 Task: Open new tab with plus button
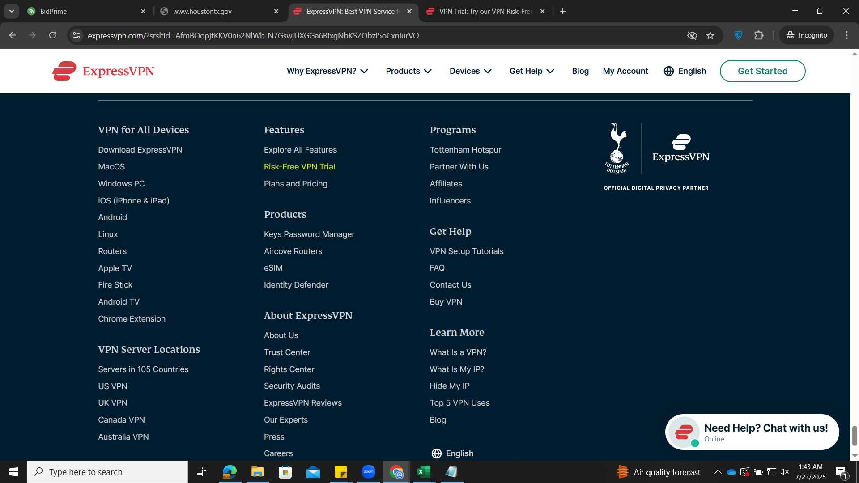[x=563, y=11]
